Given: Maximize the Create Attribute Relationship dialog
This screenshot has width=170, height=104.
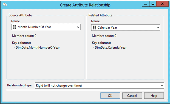Looking at the screenshot, I should click(x=153, y=4).
